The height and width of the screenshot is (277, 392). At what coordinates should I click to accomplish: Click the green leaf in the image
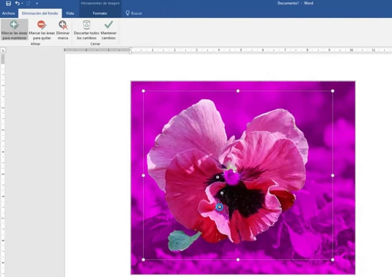(182, 240)
